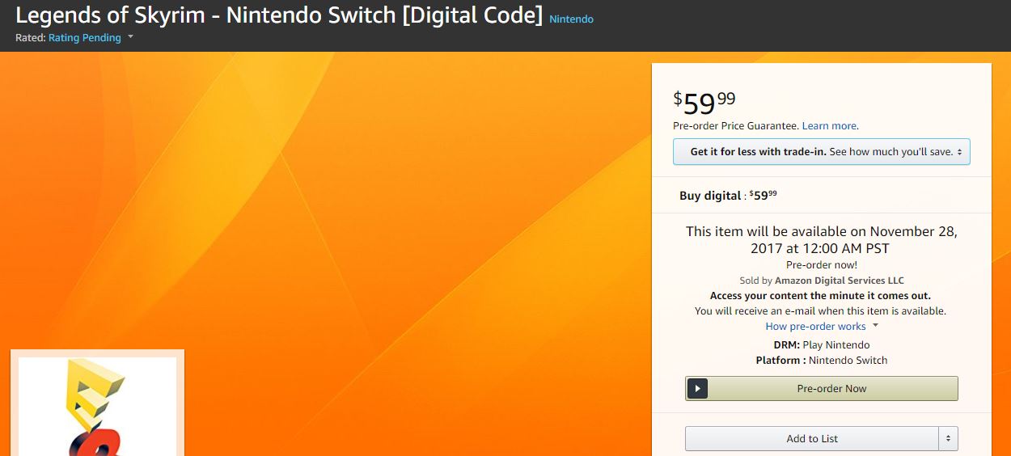Open Learn more about price guarantee
This screenshot has height=456, width=1011.
[829, 126]
